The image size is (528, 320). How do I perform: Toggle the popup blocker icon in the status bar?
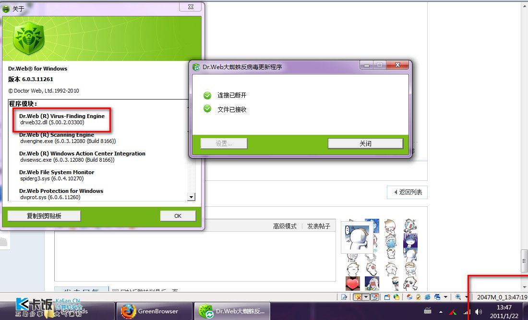[x=358, y=297]
